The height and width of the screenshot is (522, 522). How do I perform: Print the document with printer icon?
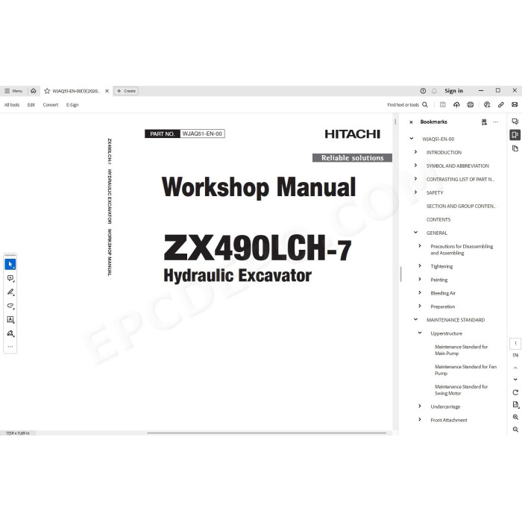470,104
